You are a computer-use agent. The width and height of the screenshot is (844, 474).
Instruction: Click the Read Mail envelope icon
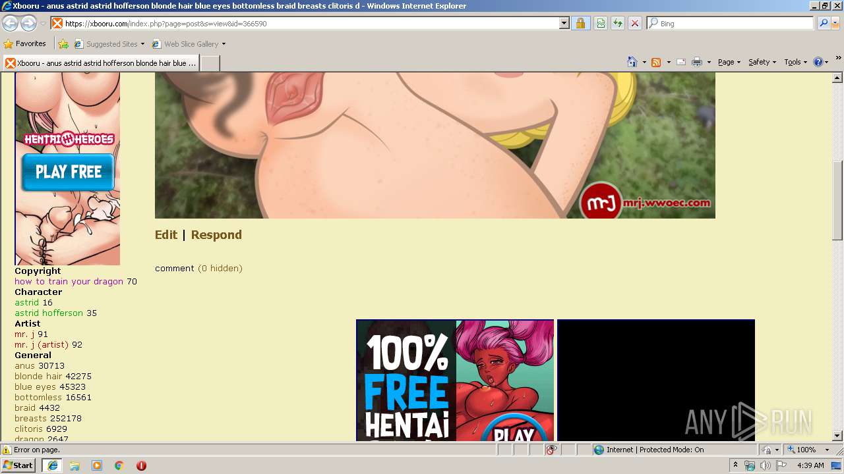pos(681,62)
